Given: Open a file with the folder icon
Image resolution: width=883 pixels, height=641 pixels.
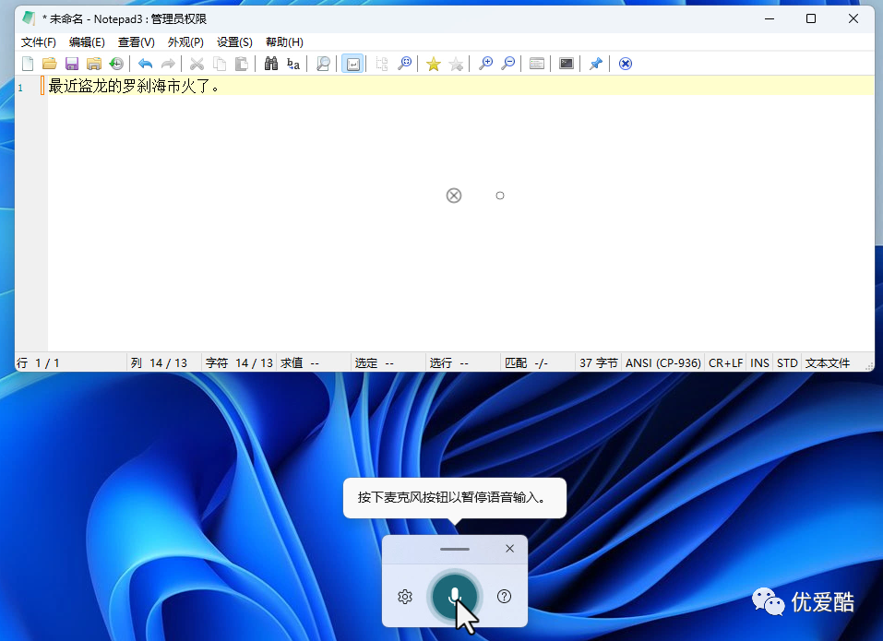Looking at the screenshot, I should pyautogui.click(x=50, y=64).
